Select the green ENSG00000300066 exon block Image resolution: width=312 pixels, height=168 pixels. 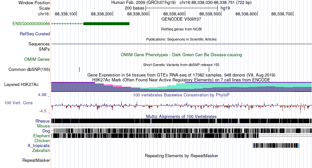tap(106, 24)
